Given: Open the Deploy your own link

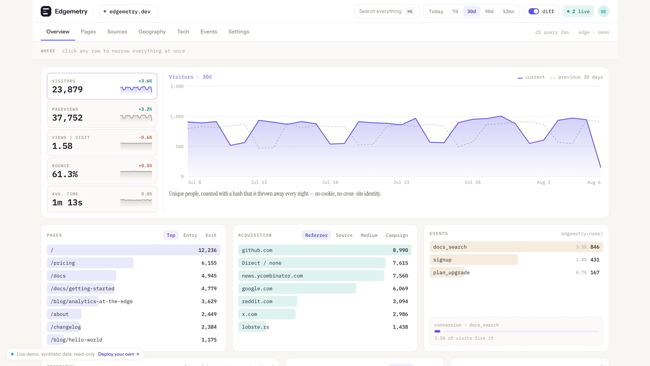Looking at the screenshot, I should tap(119, 354).
